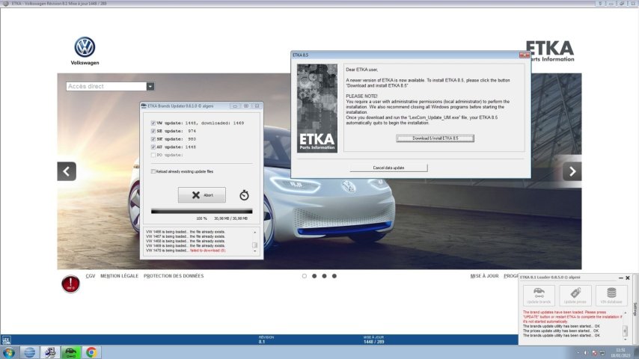Click the taskbar clock showing 11:51

click(x=620, y=353)
